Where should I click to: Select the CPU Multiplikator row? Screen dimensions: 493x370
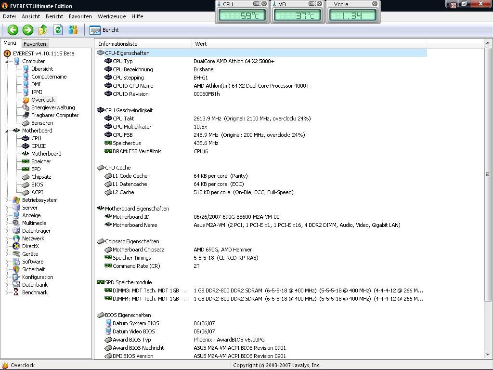(261, 127)
